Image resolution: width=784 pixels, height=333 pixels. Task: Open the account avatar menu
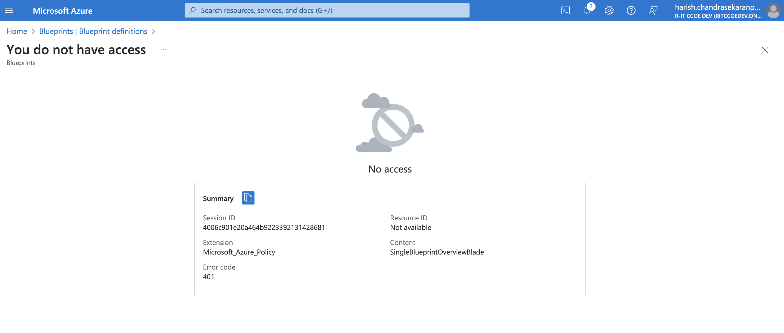pyautogui.click(x=773, y=11)
